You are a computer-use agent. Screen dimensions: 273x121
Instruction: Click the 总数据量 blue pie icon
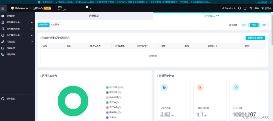[x=164, y=87]
